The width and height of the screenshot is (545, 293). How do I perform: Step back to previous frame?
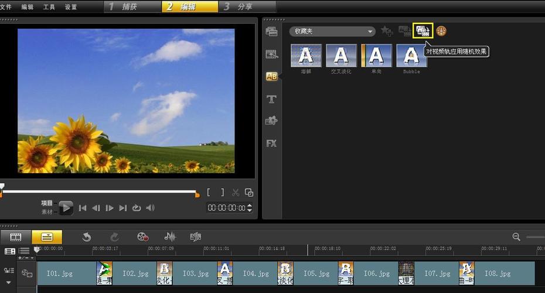point(96,208)
